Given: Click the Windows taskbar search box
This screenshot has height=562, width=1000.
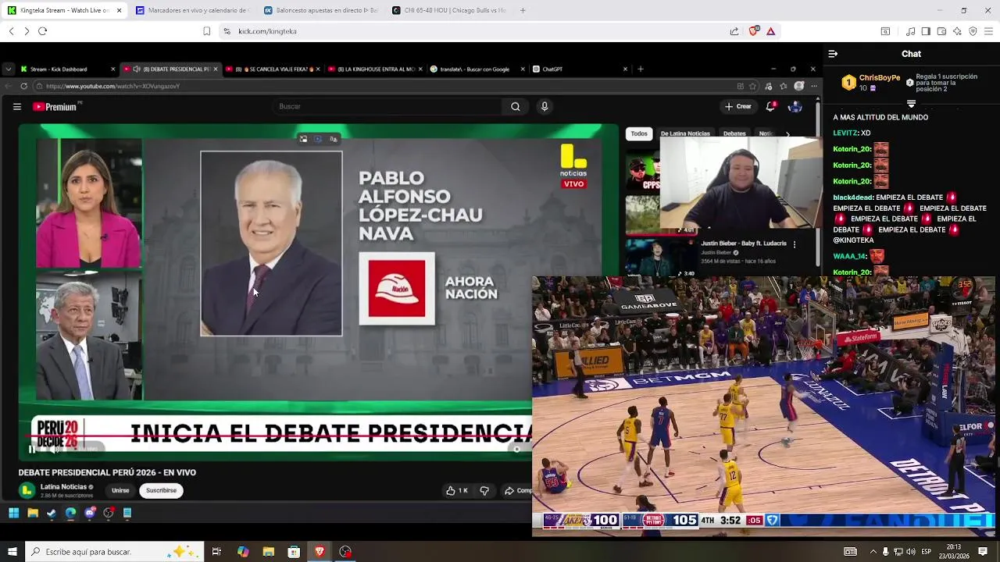Looking at the screenshot, I should coord(114,552).
